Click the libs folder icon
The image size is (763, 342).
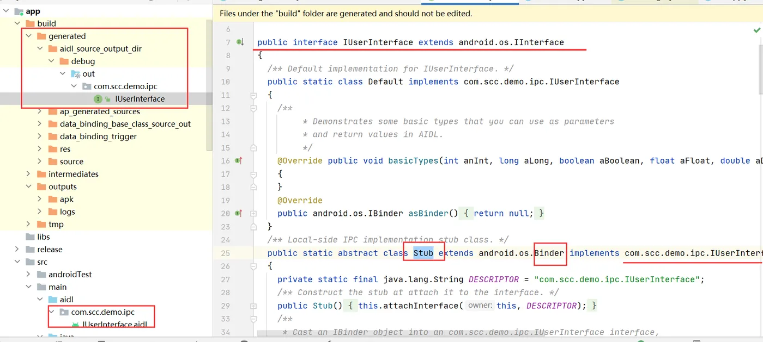pyautogui.click(x=30, y=237)
